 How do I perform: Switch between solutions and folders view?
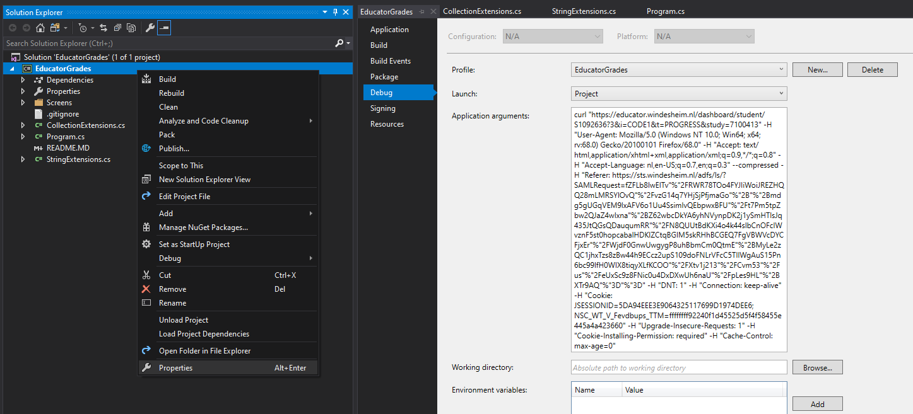pyautogui.click(x=54, y=28)
